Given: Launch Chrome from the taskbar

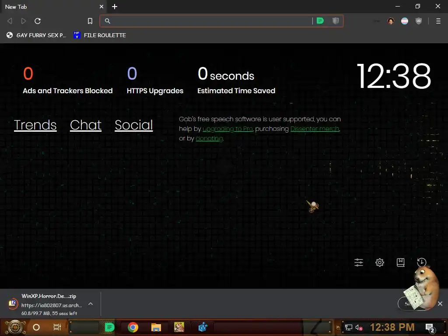Looking at the screenshot, I should (x=133, y=327).
